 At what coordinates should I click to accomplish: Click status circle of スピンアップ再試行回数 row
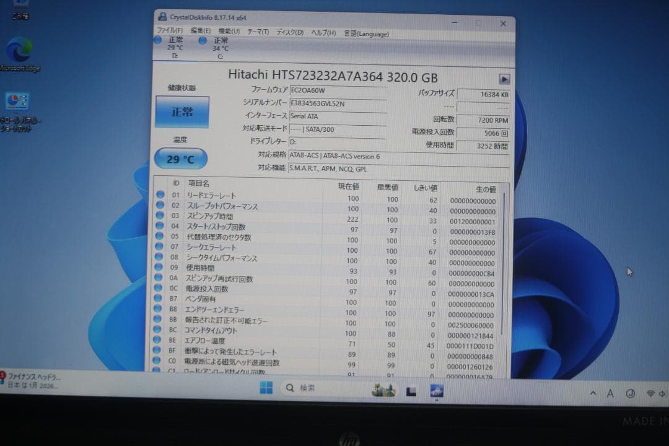pyautogui.click(x=159, y=277)
